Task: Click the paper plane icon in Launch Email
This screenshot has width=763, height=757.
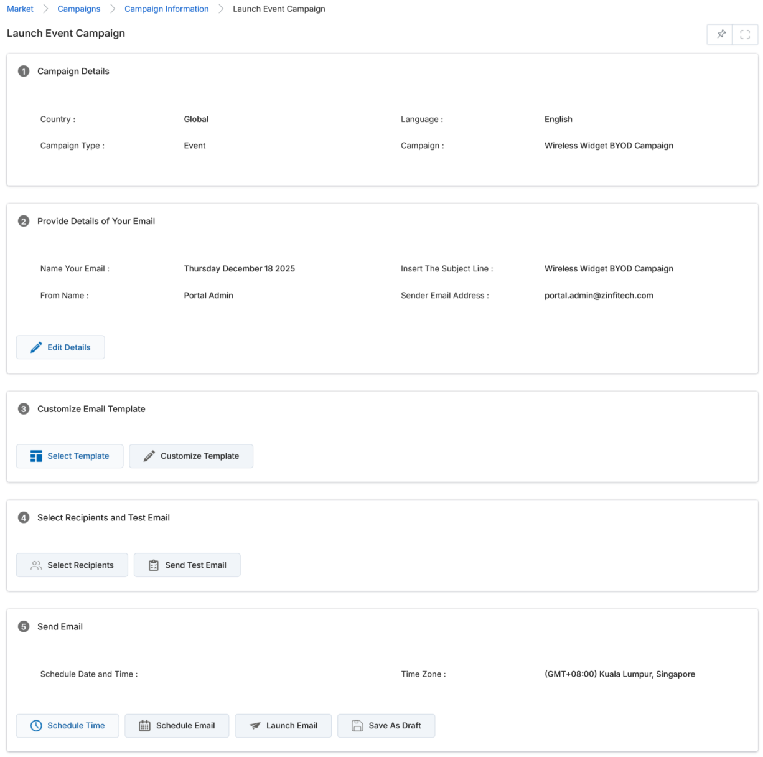Action: 255,726
